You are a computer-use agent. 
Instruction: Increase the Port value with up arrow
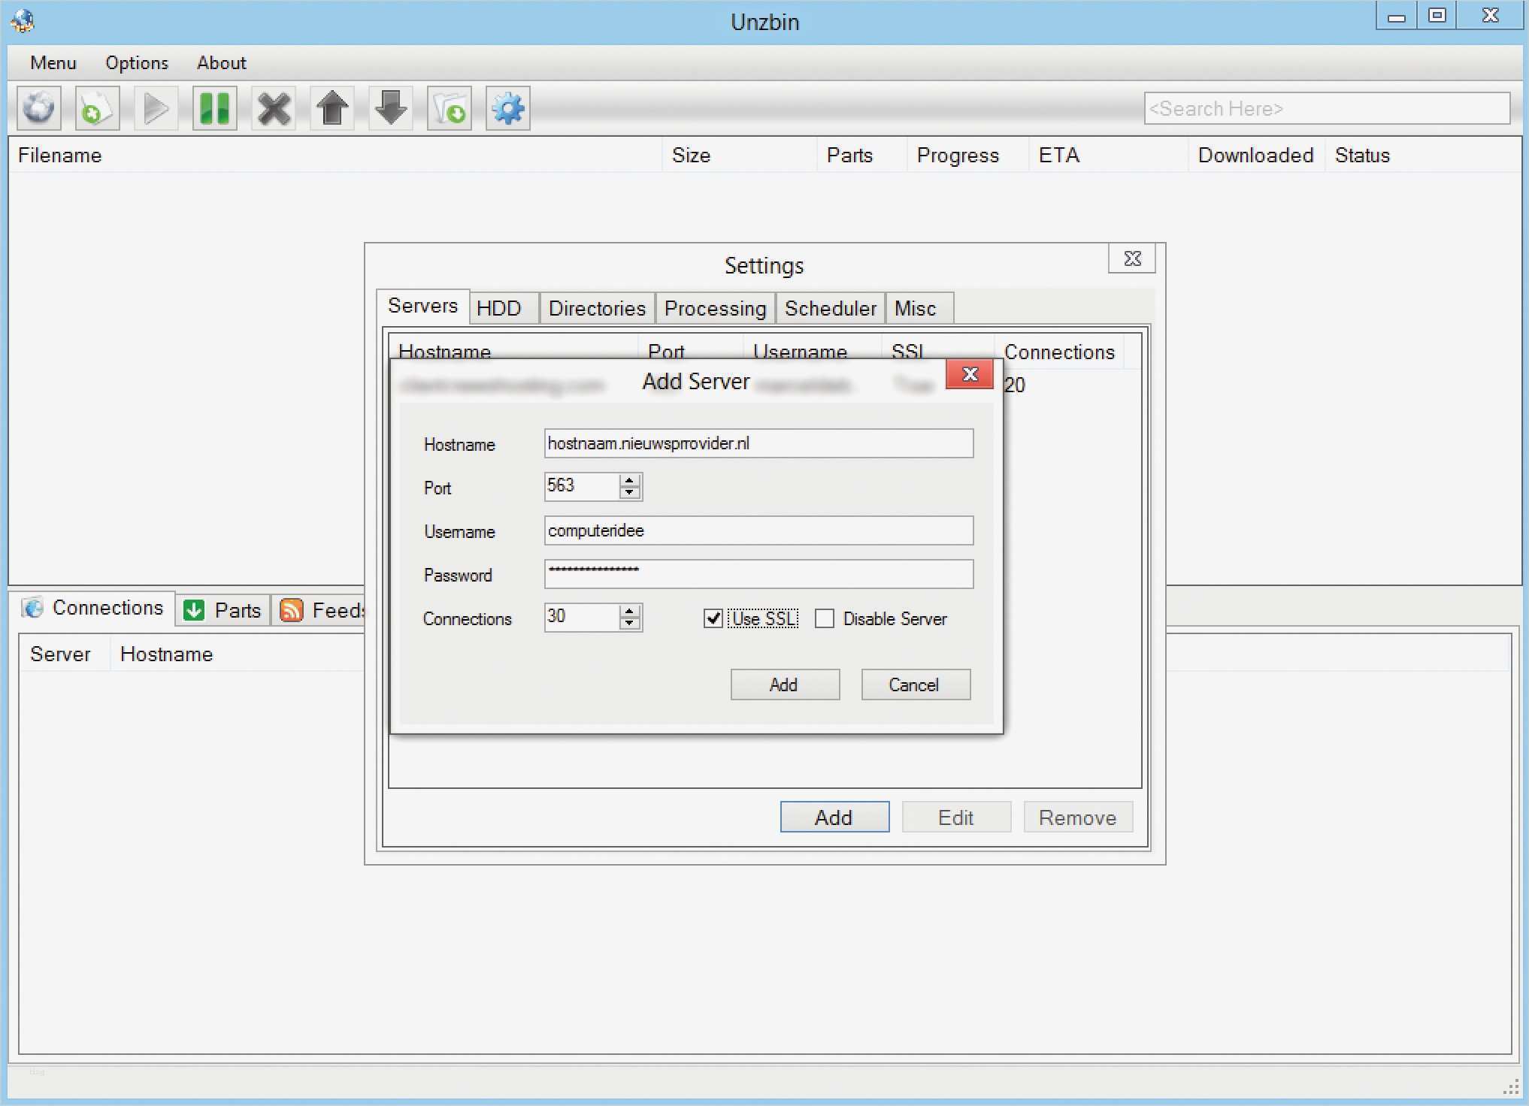pyautogui.click(x=630, y=479)
